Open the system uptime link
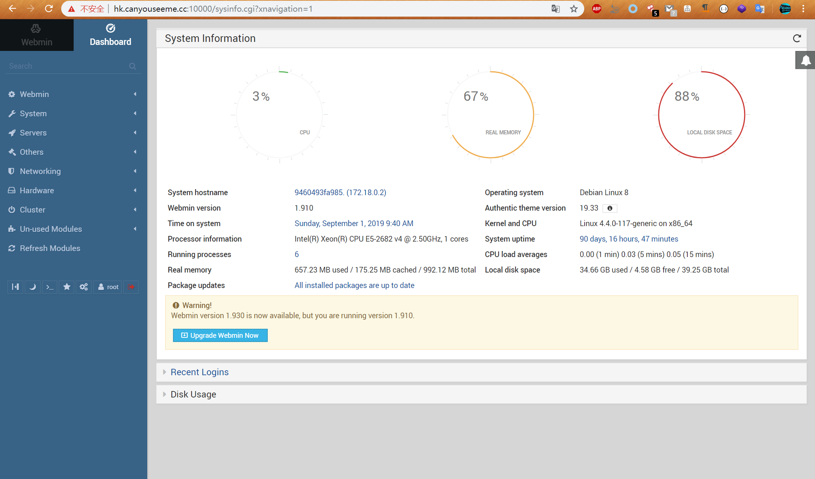This screenshot has width=815, height=479. pyautogui.click(x=629, y=239)
